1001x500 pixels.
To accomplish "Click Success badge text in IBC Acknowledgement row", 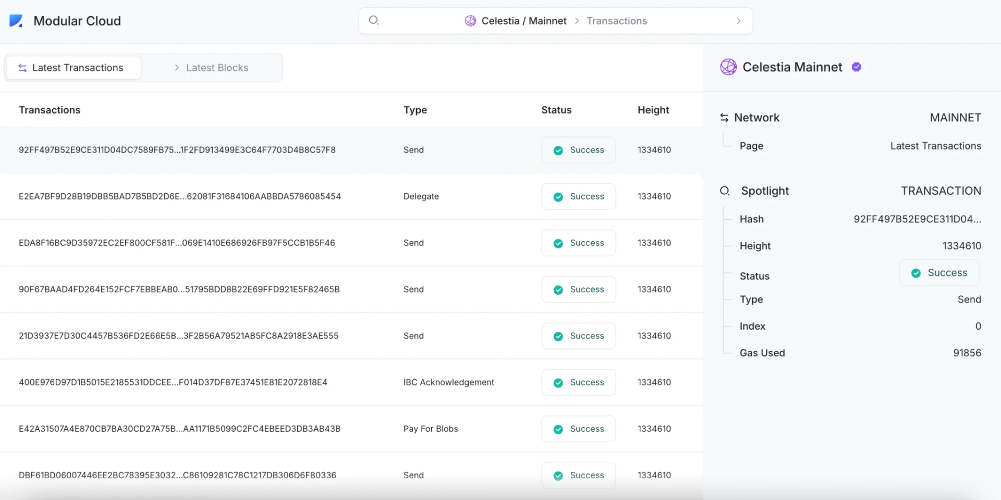I will click(587, 382).
